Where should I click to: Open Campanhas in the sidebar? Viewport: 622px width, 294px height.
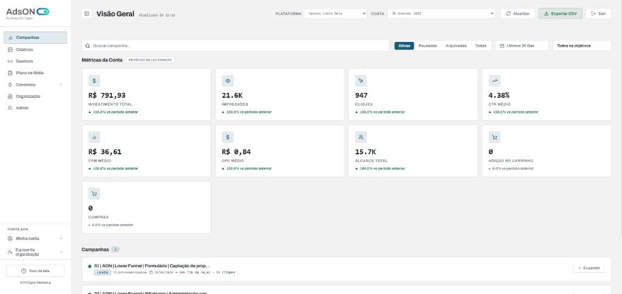tap(35, 38)
